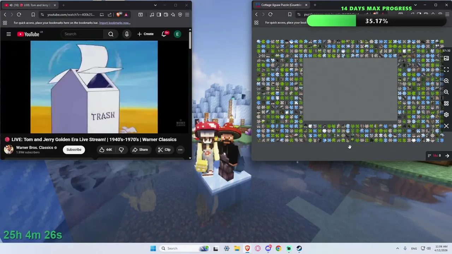Open the playlist music-note icon in YouTube window
The width and height of the screenshot is (452, 254).
tap(152, 14)
